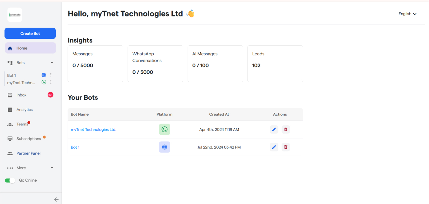This screenshot has width=429, height=204.
Task: Click the Leads insight card
Action: click(x=275, y=64)
